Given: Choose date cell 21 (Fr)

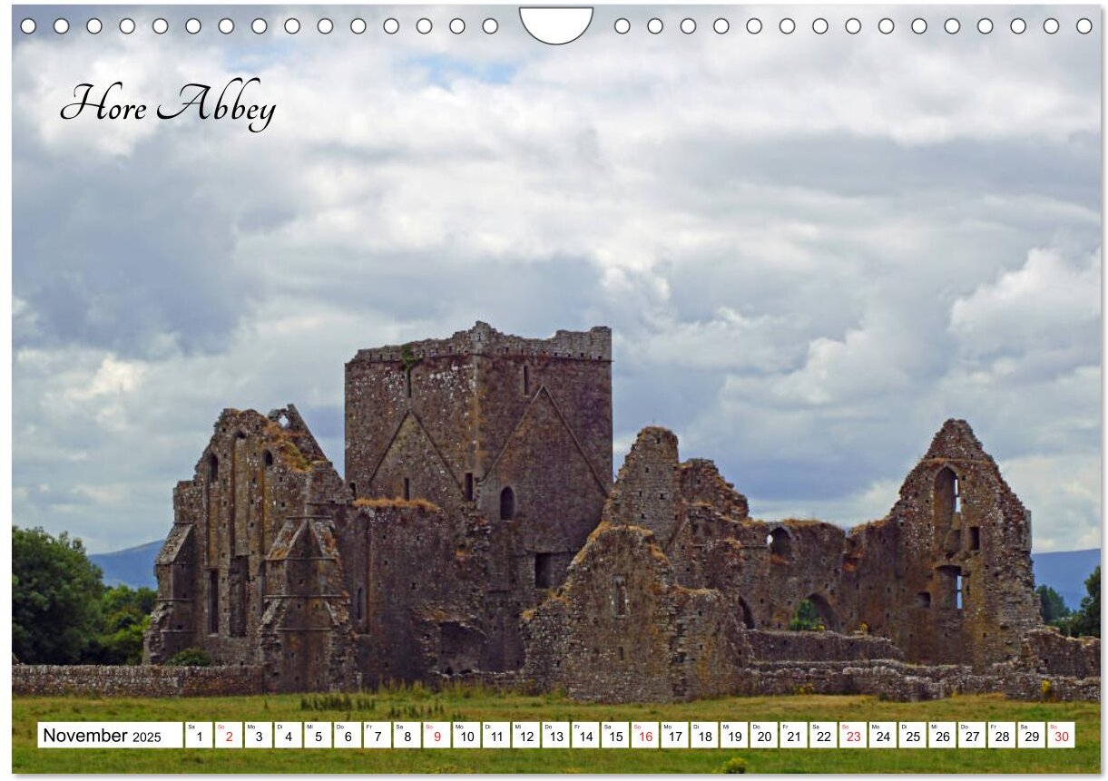Looking at the screenshot, I should tap(793, 735).
